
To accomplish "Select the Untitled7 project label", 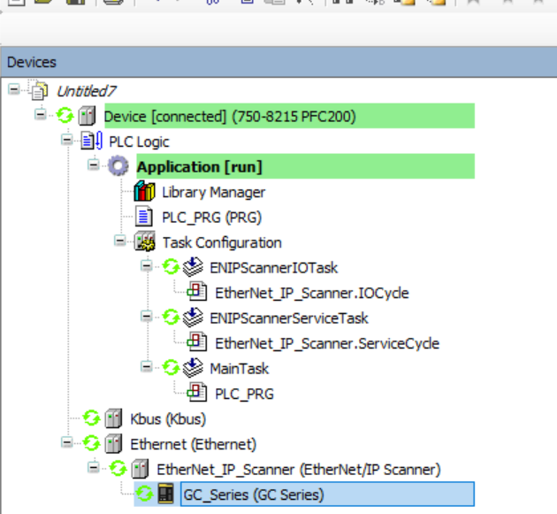I will [87, 91].
